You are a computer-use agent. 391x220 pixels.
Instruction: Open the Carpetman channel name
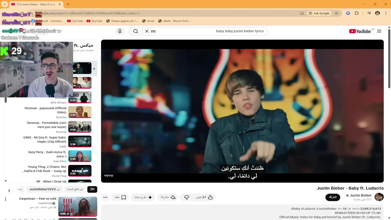click(x=45, y=203)
